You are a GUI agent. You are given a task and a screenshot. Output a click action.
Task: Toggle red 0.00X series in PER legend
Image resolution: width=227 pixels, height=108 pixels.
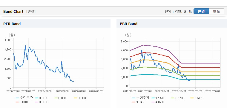22,102
